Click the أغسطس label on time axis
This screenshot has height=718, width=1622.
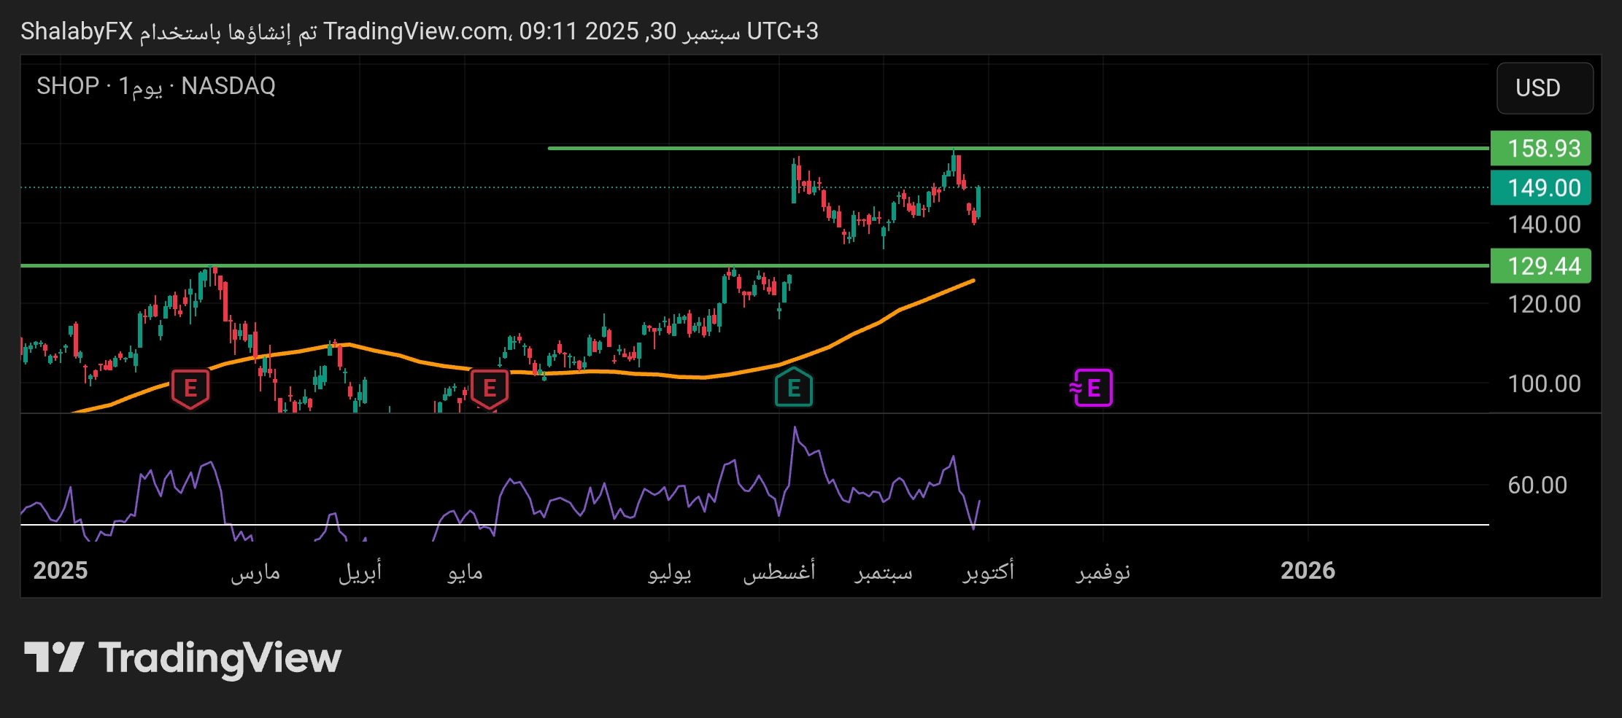pyautogui.click(x=779, y=572)
